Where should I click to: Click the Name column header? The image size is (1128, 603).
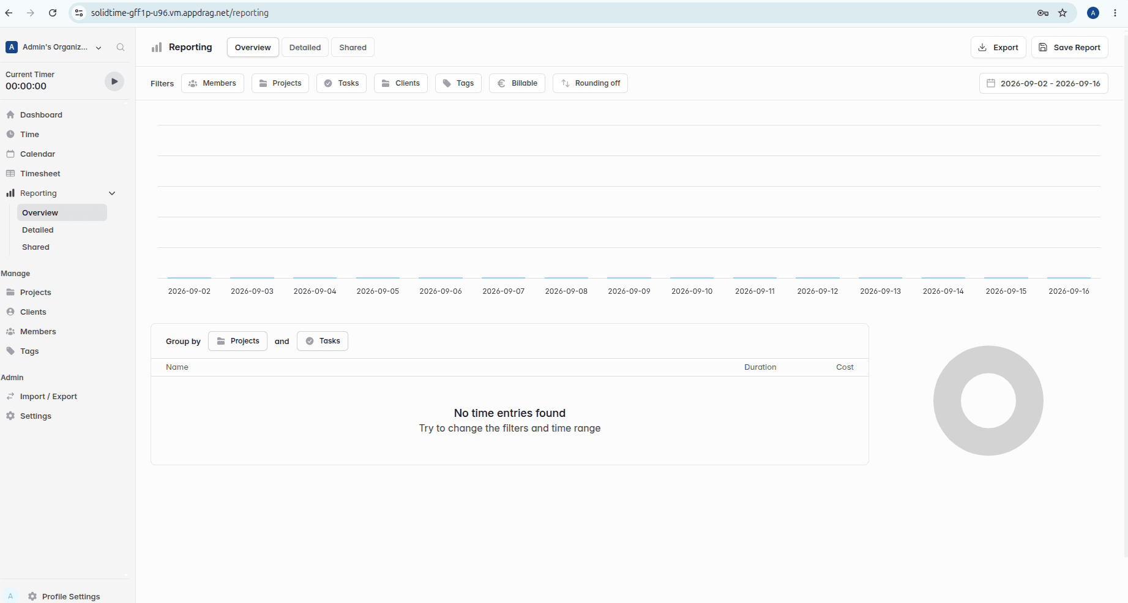[x=177, y=367]
